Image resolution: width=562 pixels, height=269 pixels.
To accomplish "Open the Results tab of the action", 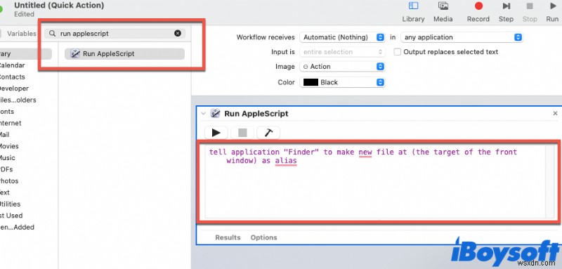I will point(228,237).
